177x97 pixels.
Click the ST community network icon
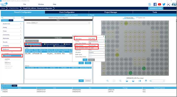point(168,4)
